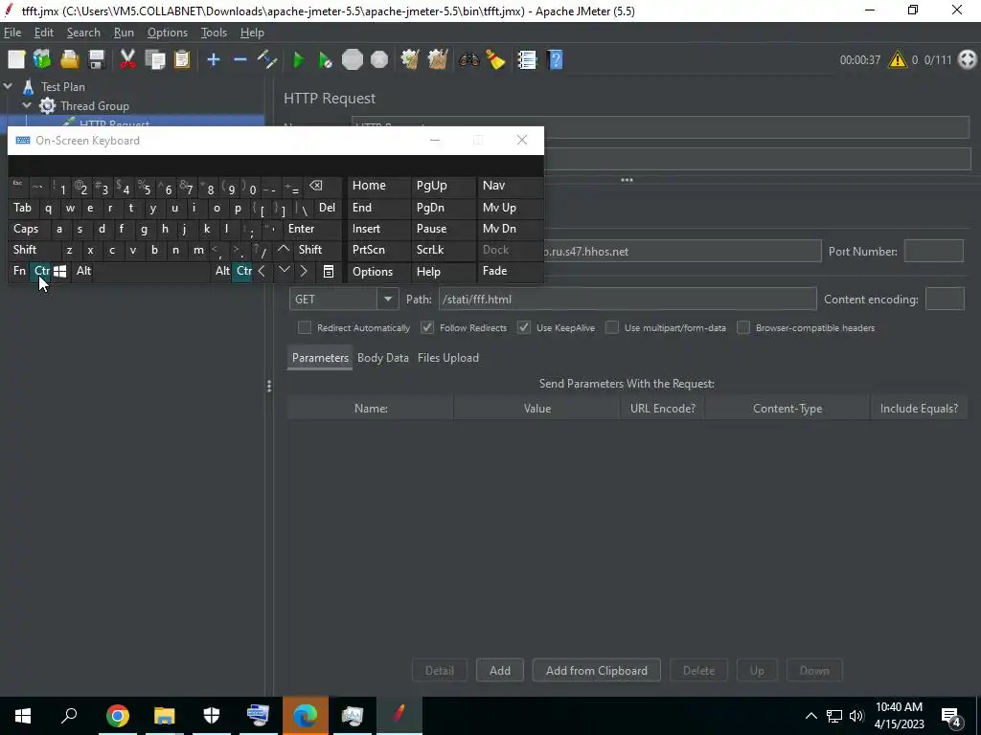
Task: Collapse the Thread Group tree node
Action: [x=28, y=105]
